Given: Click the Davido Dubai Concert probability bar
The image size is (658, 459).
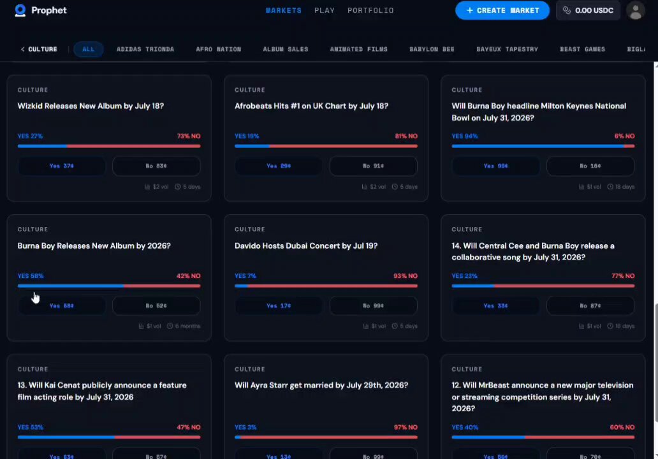Looking at the screenshot, I should point(326,286).
